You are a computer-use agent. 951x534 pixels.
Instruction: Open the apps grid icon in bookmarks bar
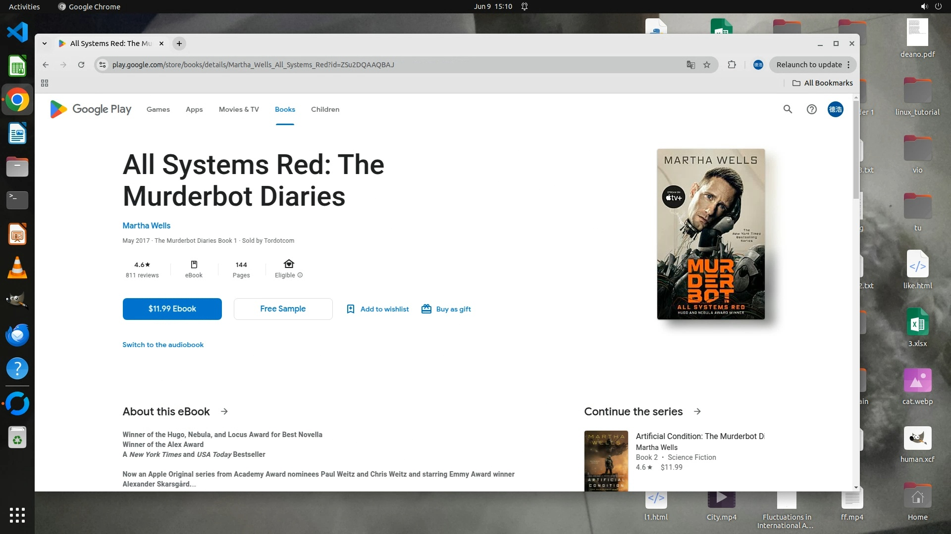[x=45, y=83]
